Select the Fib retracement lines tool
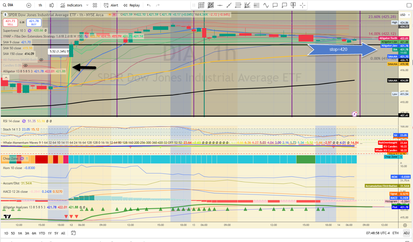The width and height of the screenshot is (413, 242). click(x=238, y=5)
